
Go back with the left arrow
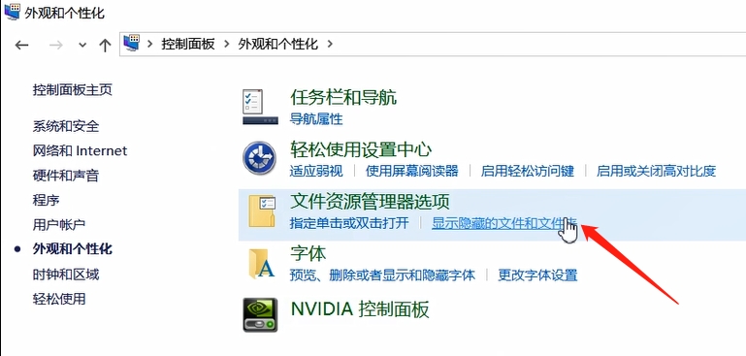tap(22, 45)
